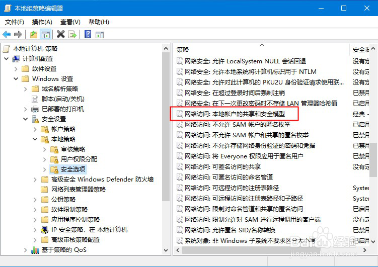
Task: Select 安全选项 in the tree
Action: coord(73,169)
